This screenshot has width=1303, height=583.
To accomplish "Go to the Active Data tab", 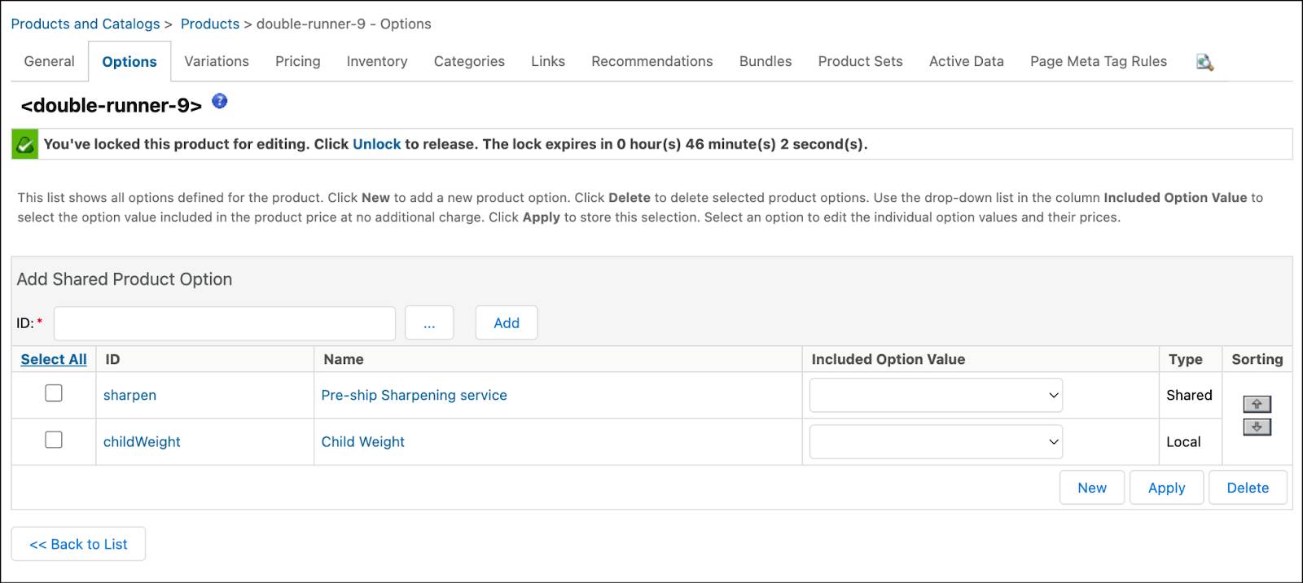I will point(967,61).
